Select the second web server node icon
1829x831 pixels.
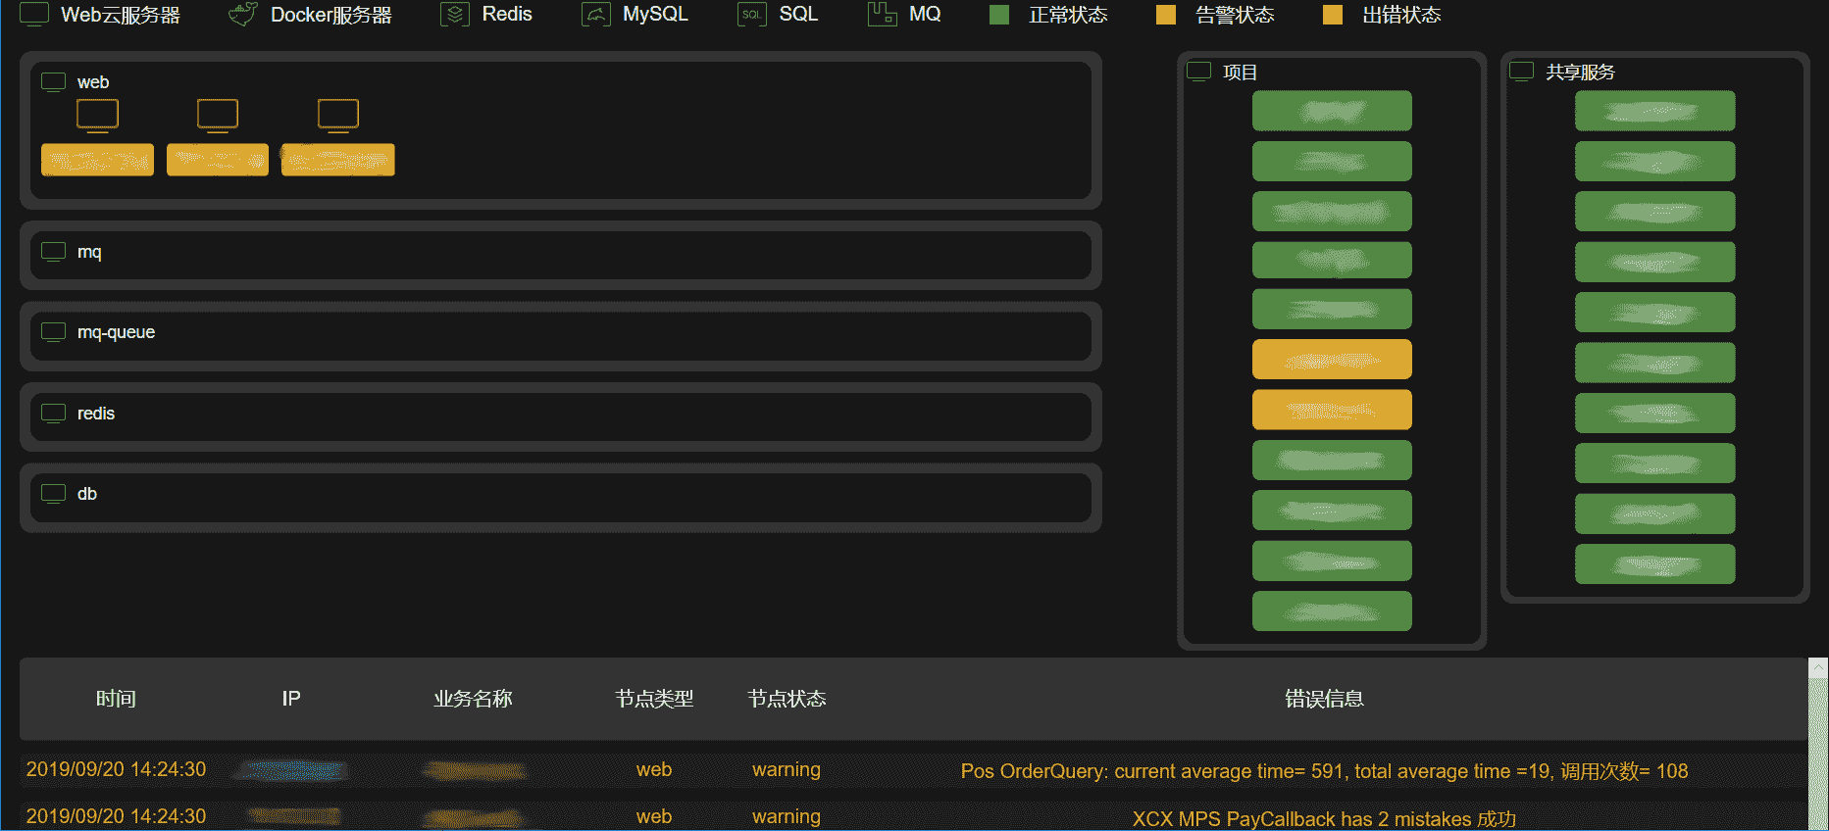pos(218,116)
